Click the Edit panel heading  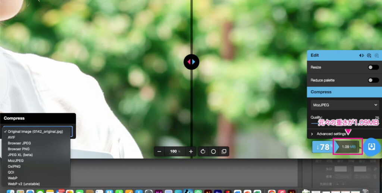pyautogui.click(x=314, y=55)
